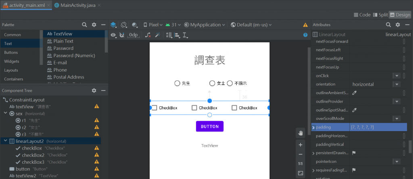Click the yellow warning icon in toolbar
Screen dimensions: 413x179
pyautogui.click(x=305, y=25)
